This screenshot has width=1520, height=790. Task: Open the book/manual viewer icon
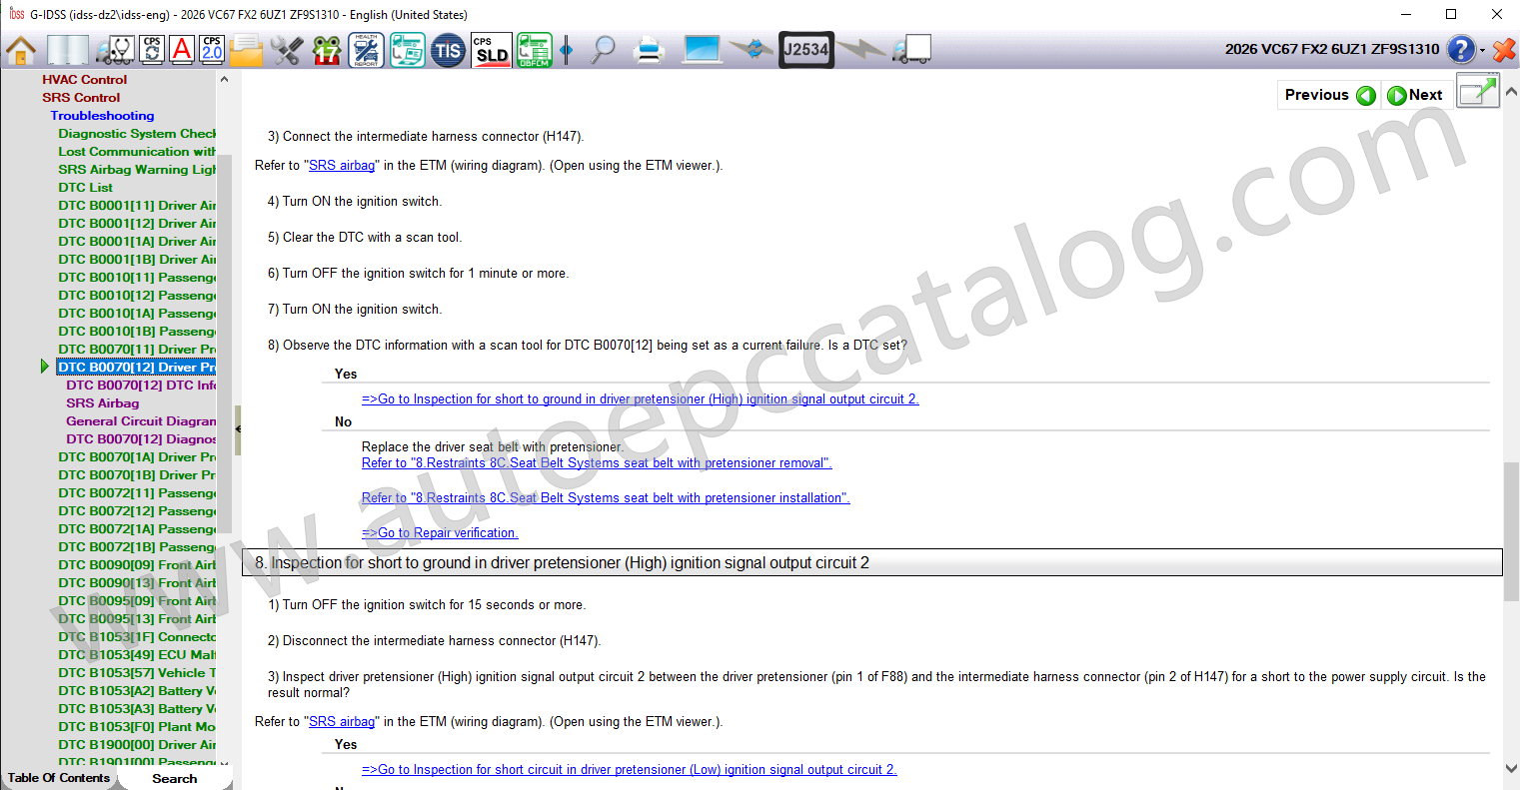pyautogui.click(x=67, y=49)
